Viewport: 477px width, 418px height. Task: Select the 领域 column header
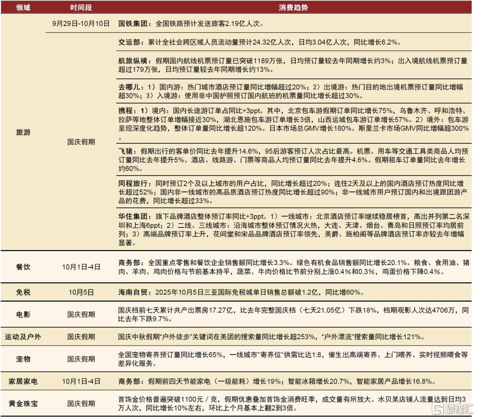point(23,7)
